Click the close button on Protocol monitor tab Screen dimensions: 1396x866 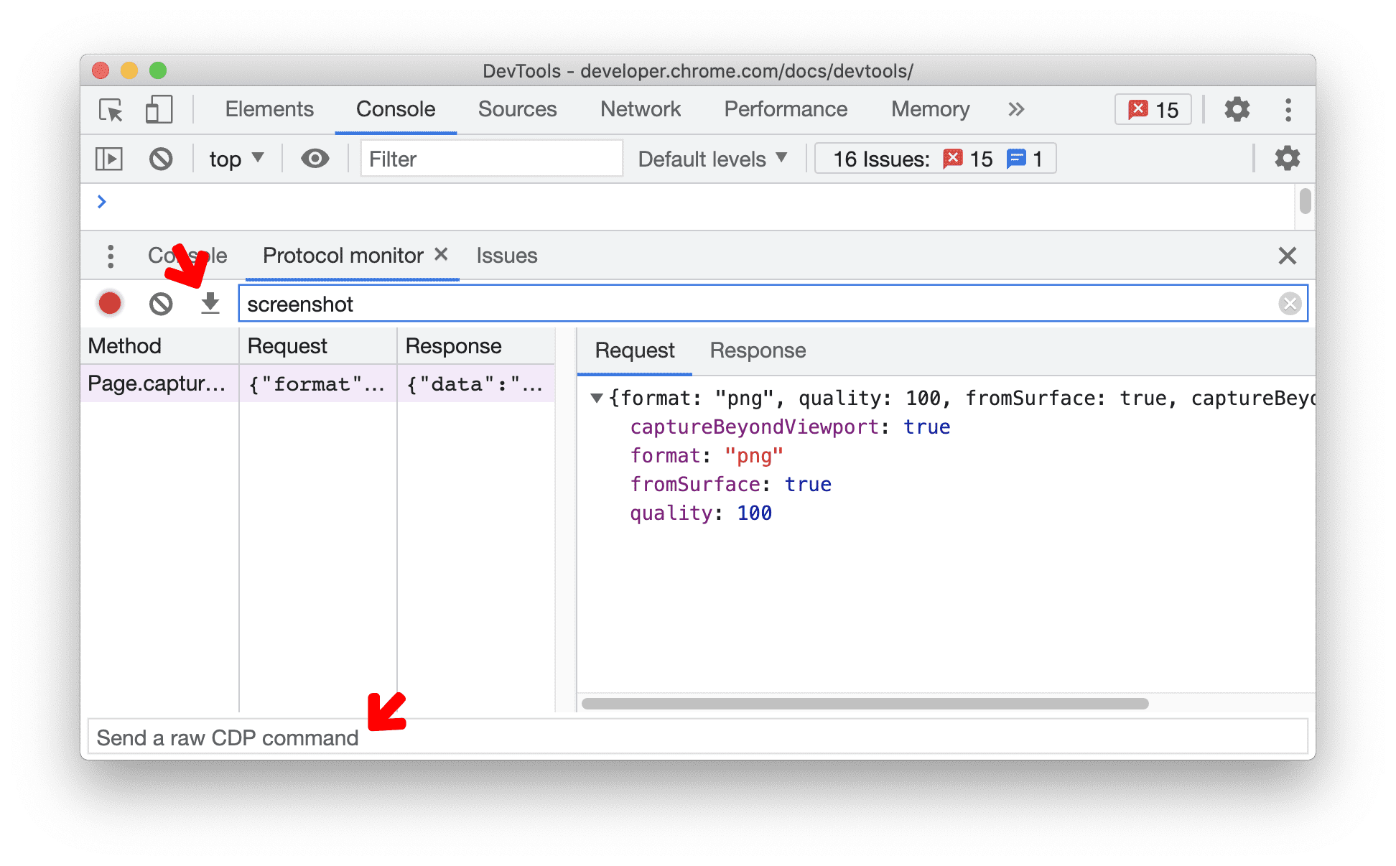click(x=441, y=254)
